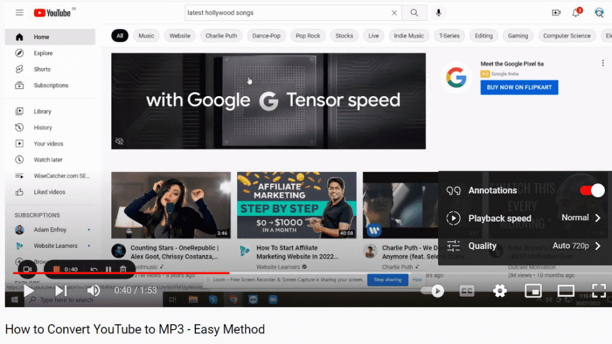Open the Adam Enfroy subscription
The height and width of the screenshot is (344, 612).
point(50,230)
